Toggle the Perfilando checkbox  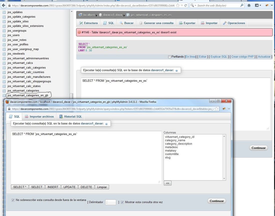pyautogui.click(x=169, y=57)
